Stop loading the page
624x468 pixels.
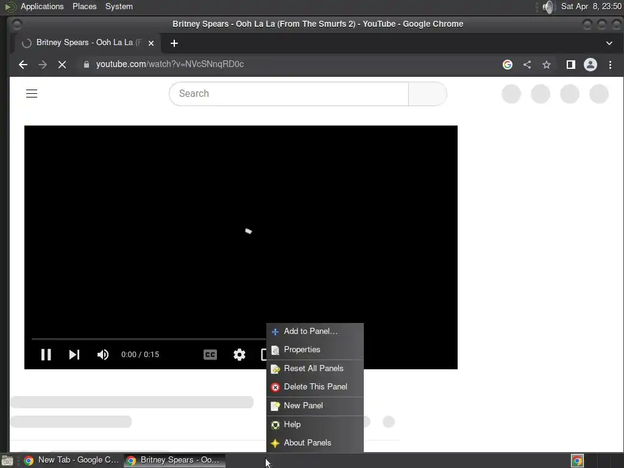(x=62, y=65)
